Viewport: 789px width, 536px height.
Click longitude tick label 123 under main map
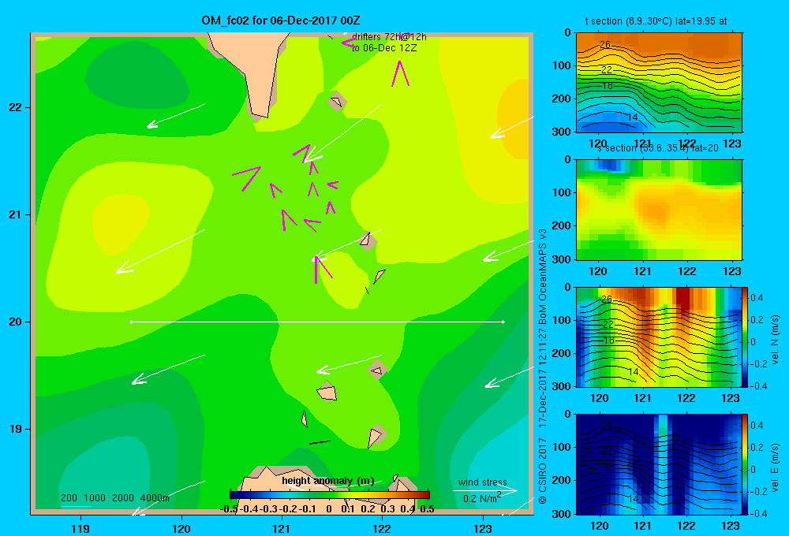click(483, 528)
